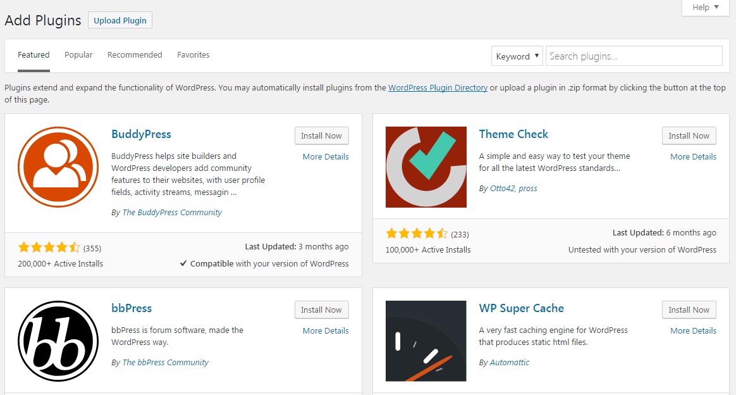Click the '200,000+ Active Installs' text
Image resolution: width=736 pixels, height=395 pixels.
click(61, 264)
